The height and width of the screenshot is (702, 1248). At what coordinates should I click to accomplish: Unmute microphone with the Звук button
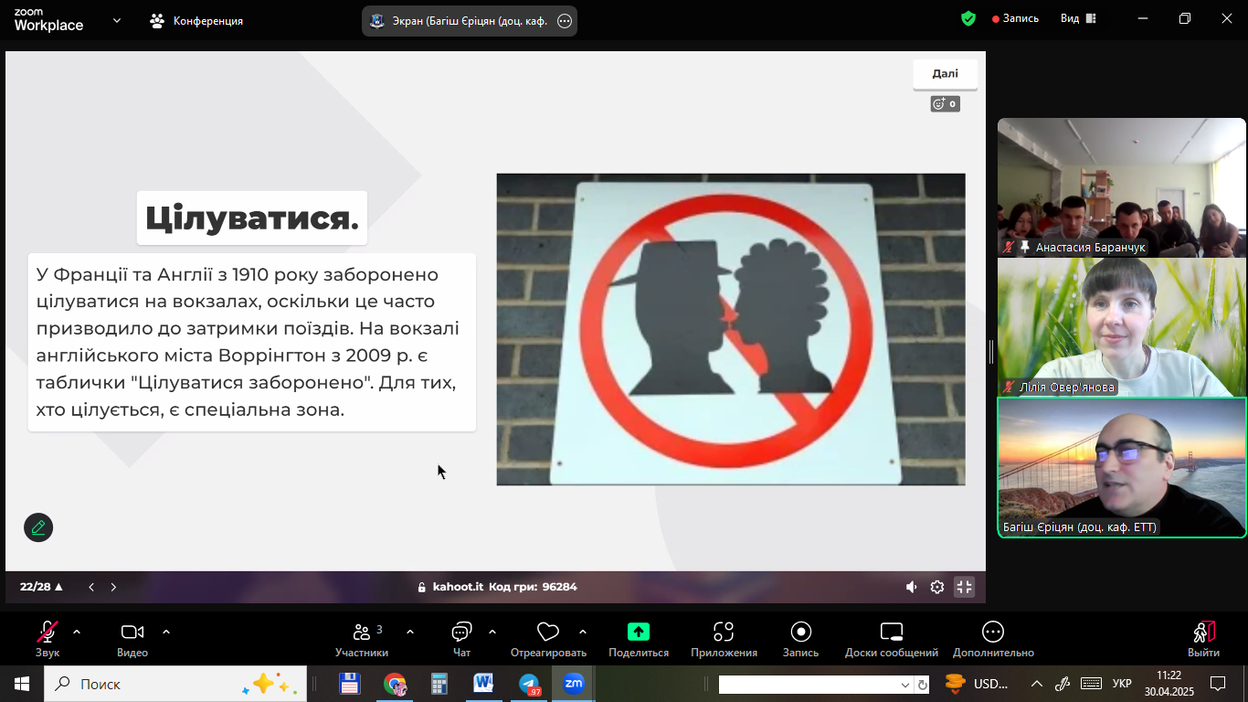coord(48,633)
